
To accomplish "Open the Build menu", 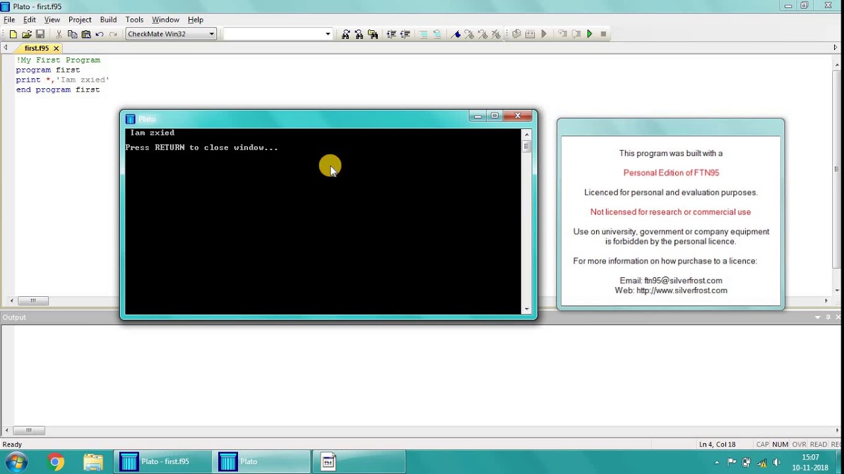I will pos(108,20).
